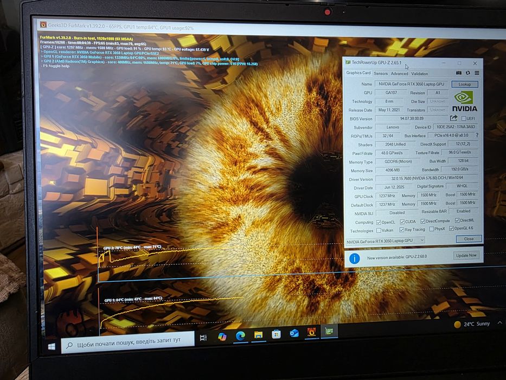Launch Copilot from the taskbar
The height and width of the screenshot is (380, 506).
(x=222, y=337)
